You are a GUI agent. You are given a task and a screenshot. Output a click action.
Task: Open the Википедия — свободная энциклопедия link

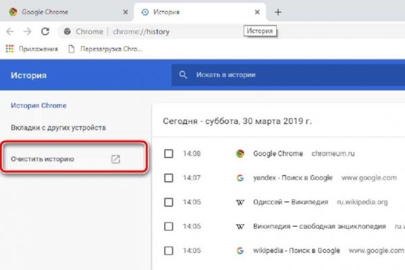pos(319,226)
